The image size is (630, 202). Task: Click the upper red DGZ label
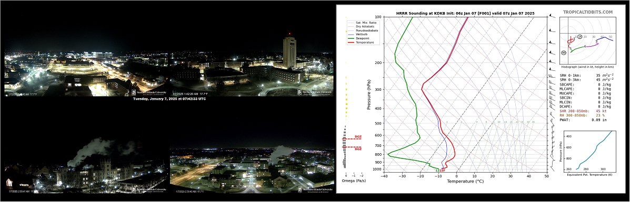[358, 136]
